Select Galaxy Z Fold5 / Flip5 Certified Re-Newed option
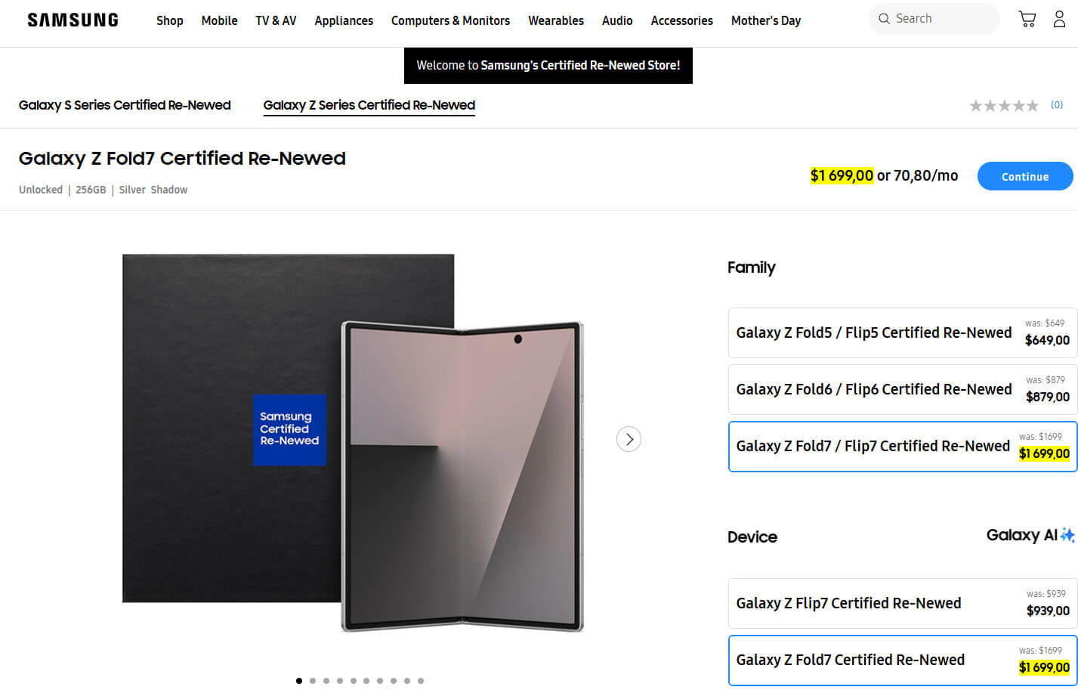Image resolution: width=1078 pixels, height=696 pixels. click(x=902, y=333)
